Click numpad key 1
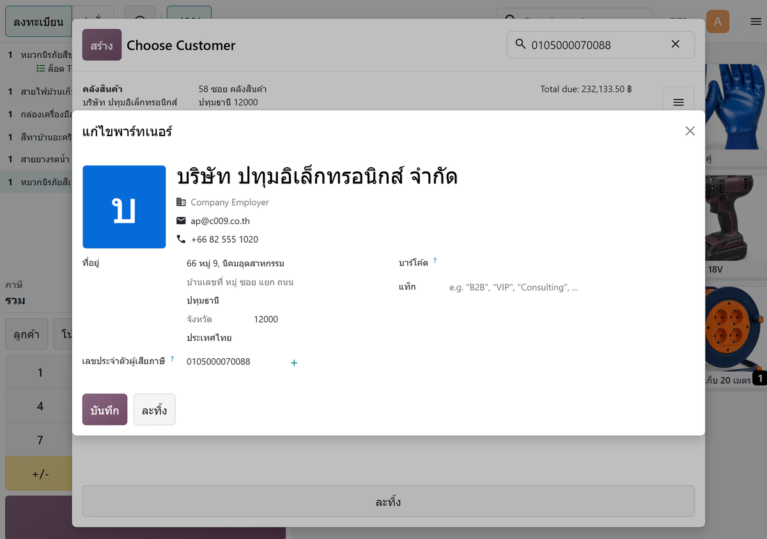The width and height of the screenshot is (767, 539). (40, 372)
